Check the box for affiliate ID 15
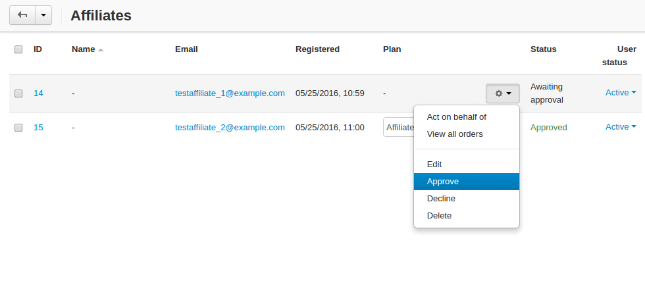645x304 pixels. pyautogui.click(x=18, y=128)
